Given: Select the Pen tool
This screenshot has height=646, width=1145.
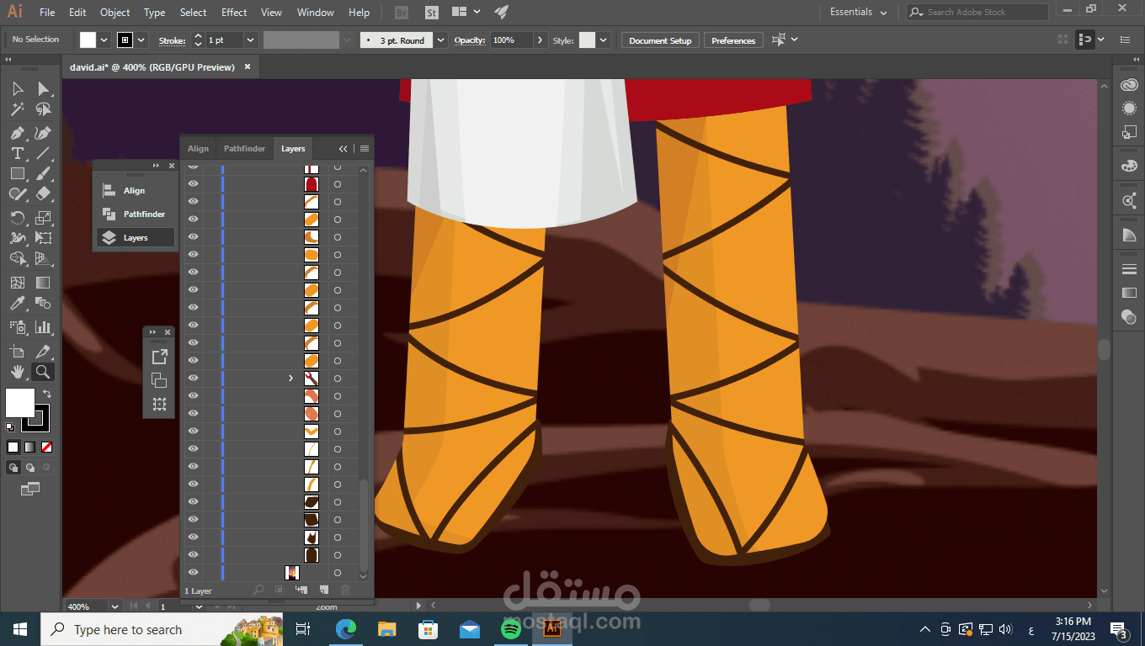Looking at the screenshot, I should (x=17, y=134).
